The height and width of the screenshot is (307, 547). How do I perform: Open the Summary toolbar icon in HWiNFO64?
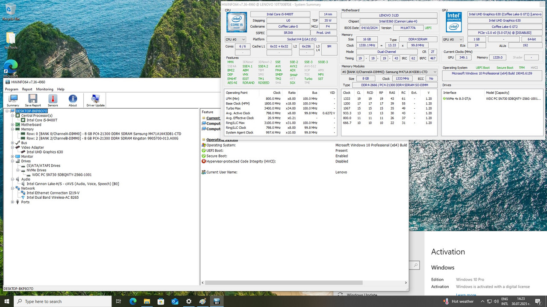coord(13,101)
